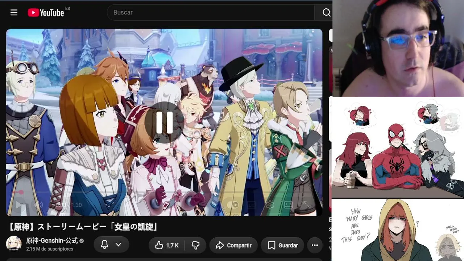Click the Guardar save button

pyautogui.click(x=283, y=245)
